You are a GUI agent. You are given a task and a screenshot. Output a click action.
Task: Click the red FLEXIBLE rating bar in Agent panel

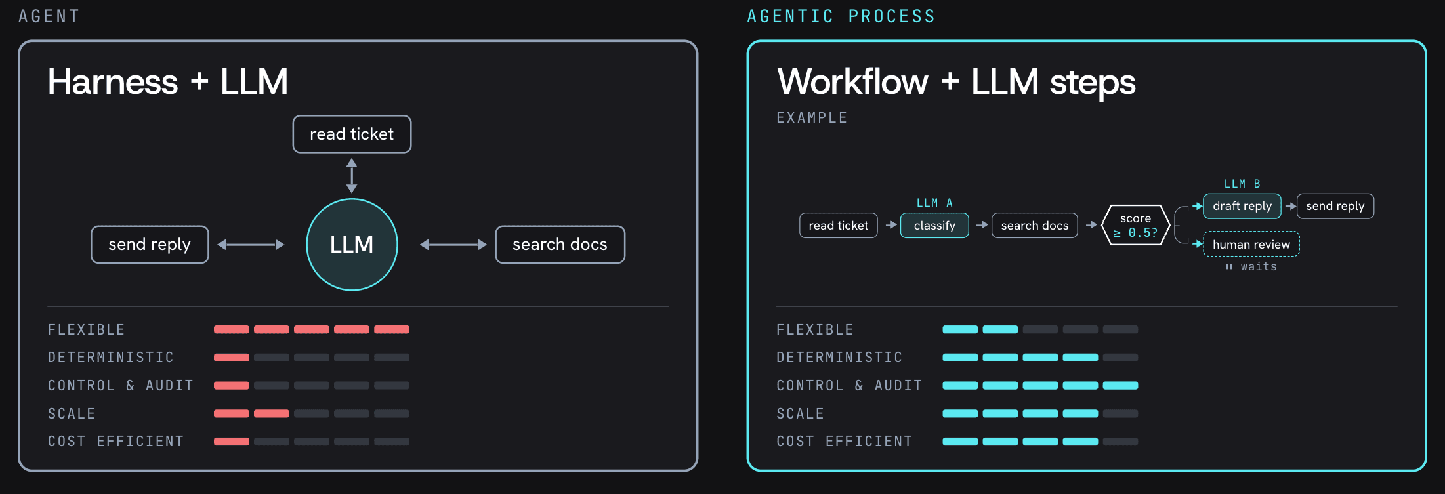(312, 329)
